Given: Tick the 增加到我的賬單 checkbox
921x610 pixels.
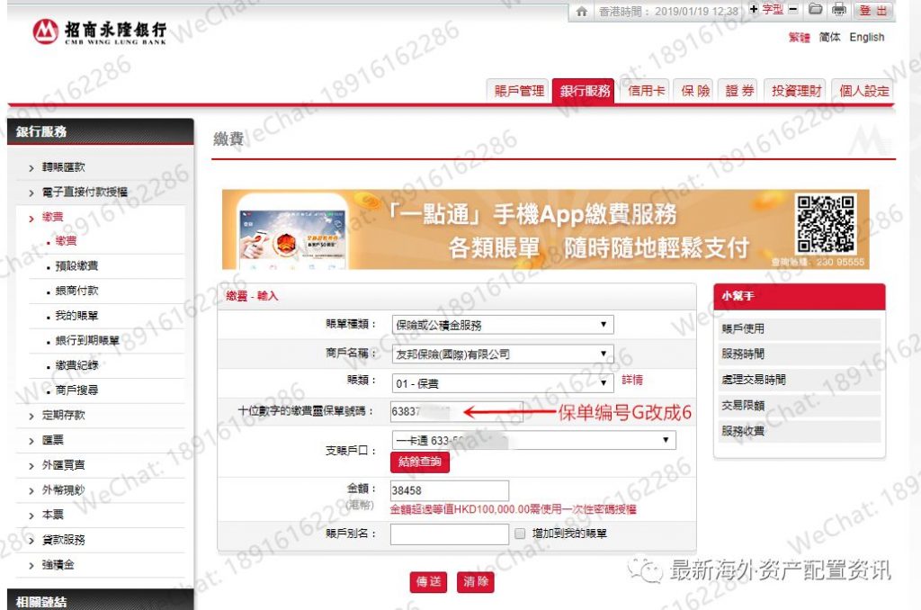Looking at the screenshot, I should [x=520, y=534].
